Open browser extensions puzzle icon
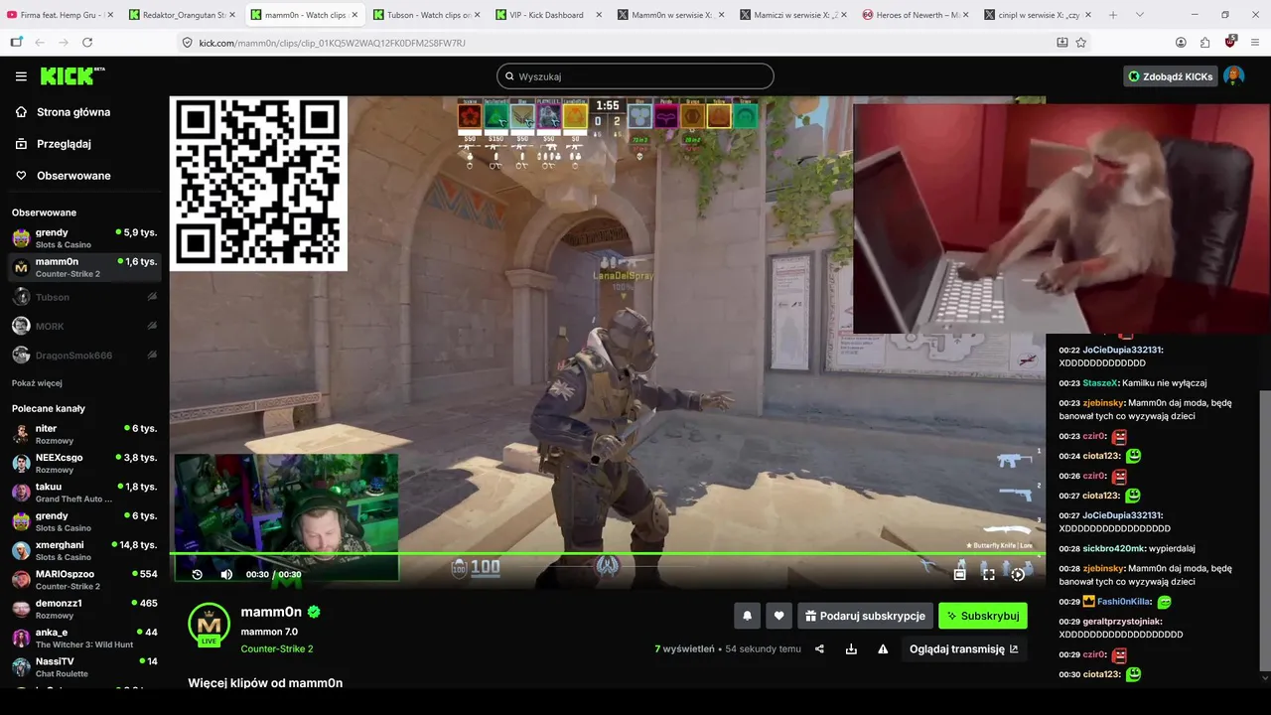Viewport: 1271px width, 715px height. 1204,43
